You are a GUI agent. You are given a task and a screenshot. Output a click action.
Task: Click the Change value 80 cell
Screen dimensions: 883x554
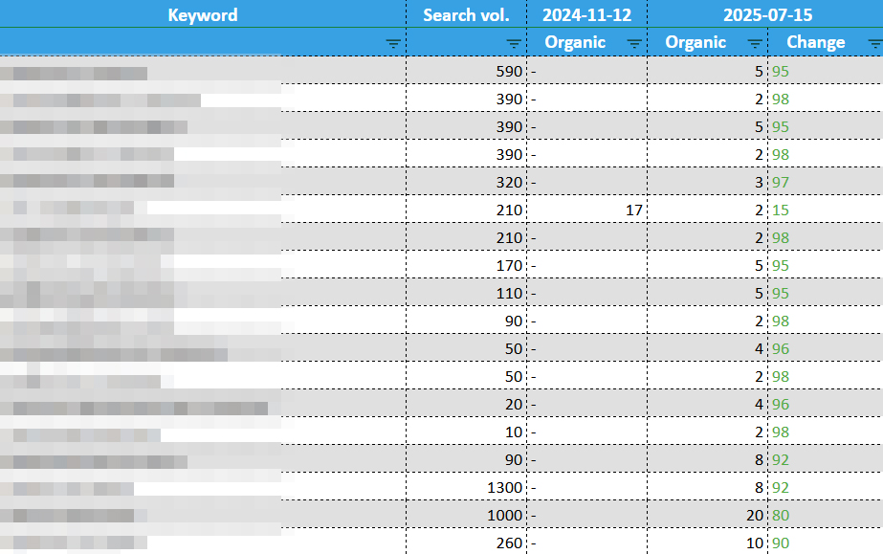click(x=825, y=516)
